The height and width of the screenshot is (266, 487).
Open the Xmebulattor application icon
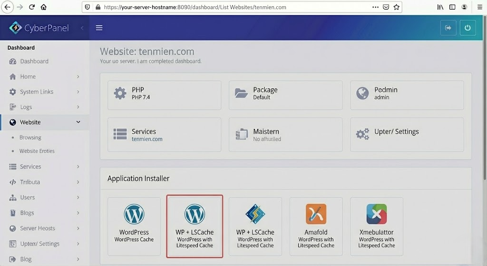[376, 215]
